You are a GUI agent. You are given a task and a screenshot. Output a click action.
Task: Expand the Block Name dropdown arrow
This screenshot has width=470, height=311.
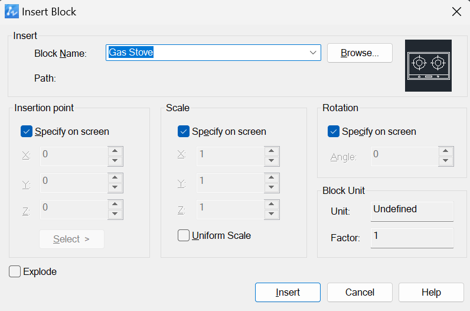313,53
